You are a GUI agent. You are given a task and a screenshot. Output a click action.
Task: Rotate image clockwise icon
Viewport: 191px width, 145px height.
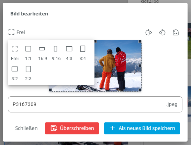tap(149, 33)
